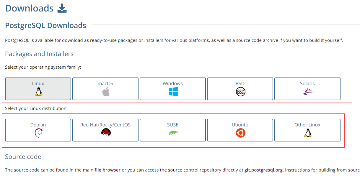
Task: Click the Other Linux penguin icon
Action: pyautogui.click(x=308, y=133)
